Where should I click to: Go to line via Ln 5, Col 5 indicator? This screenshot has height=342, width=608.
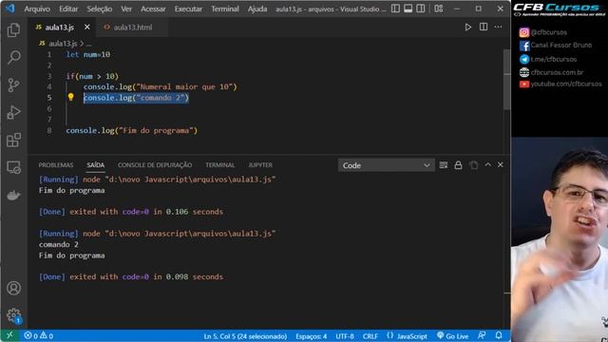tap(245, 336)
